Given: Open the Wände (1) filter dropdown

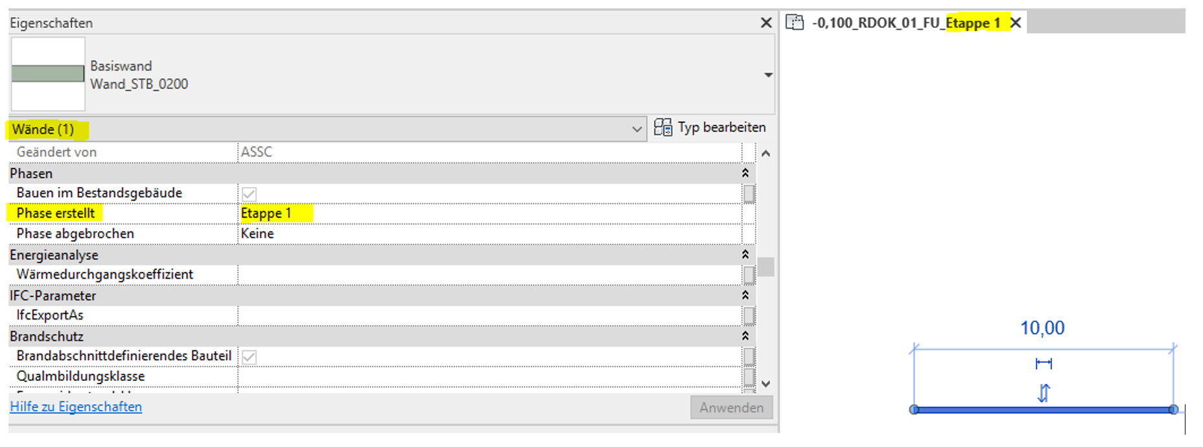Looking at the screenshot, I should point(637,130).
